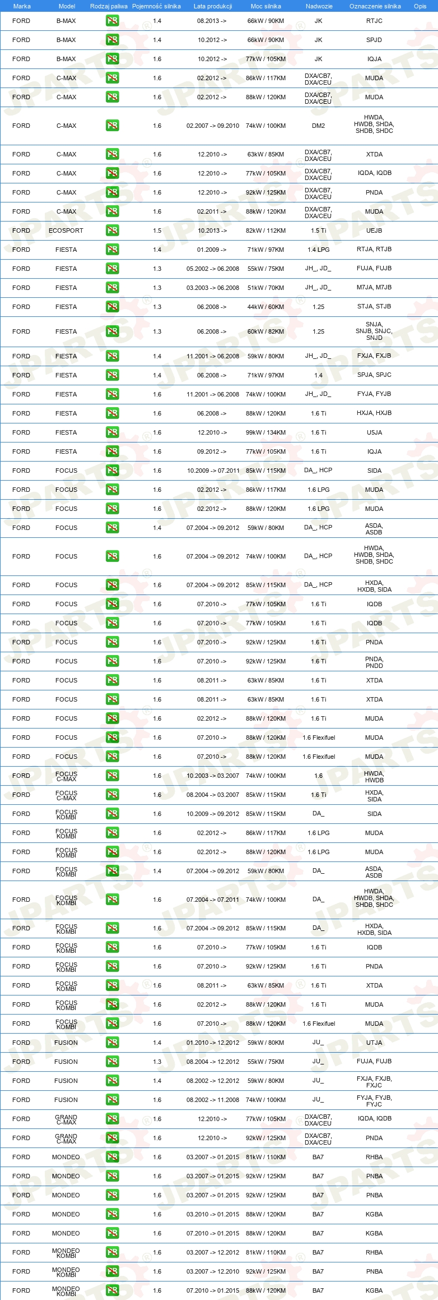Select the 99kW / 134KM power cell

point(265,432)
